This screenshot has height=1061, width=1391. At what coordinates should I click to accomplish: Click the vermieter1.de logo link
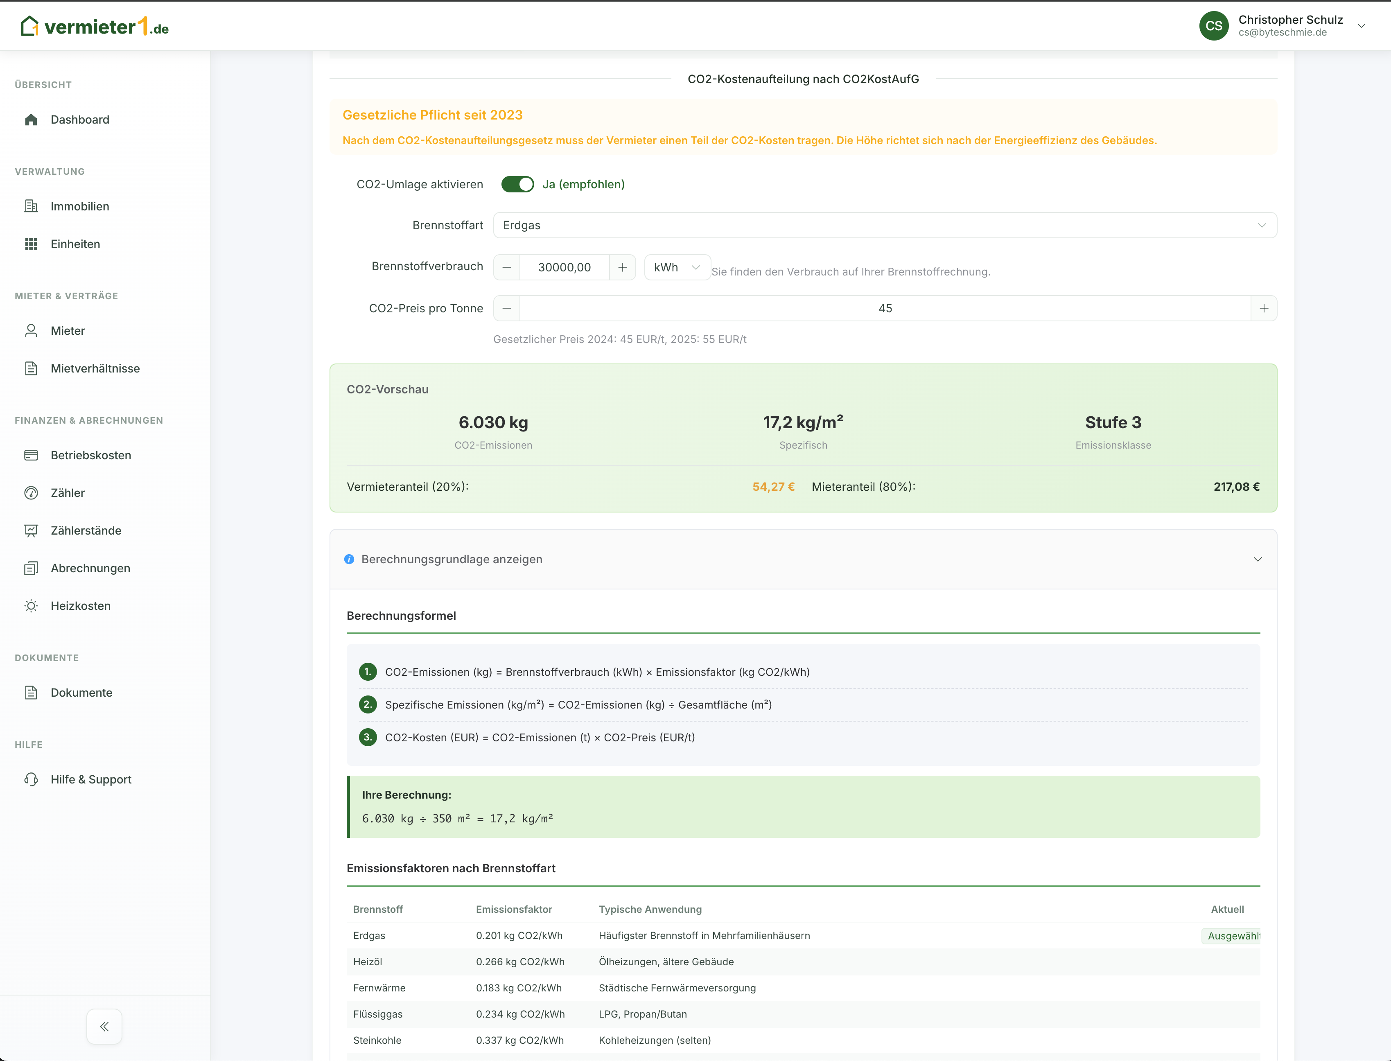coord(95,27)
